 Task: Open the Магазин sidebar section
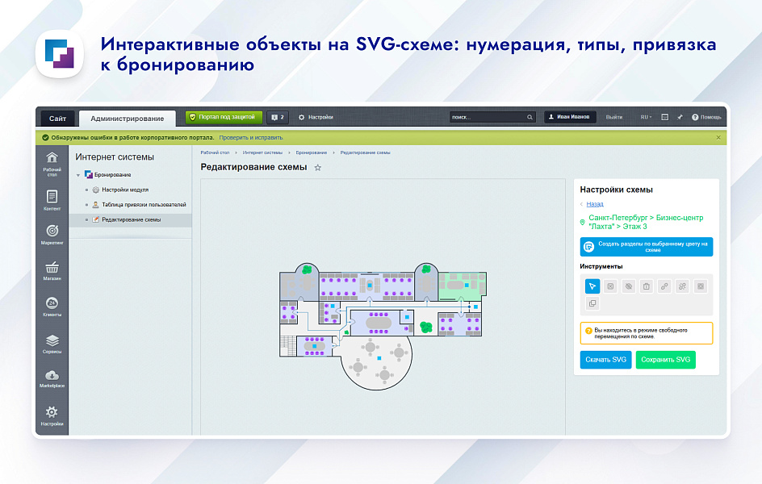(x=52, y=271)
